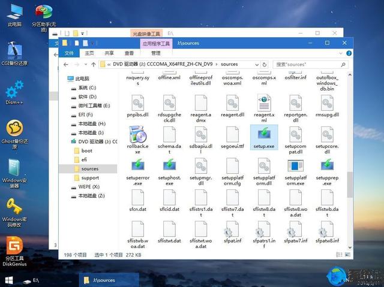Image resolution: width=384 pixels, height=287 pixels.
Task: Select 软件 (D:) drive in tree
Action: [x=84, y=97]
